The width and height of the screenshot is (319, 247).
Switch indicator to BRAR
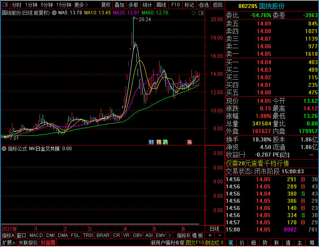click(x=103, y=235)
